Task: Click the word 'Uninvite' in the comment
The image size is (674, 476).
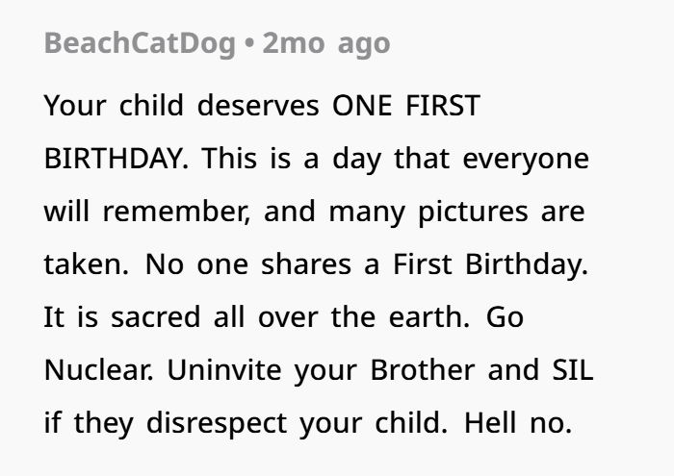Action: [224, 370]
